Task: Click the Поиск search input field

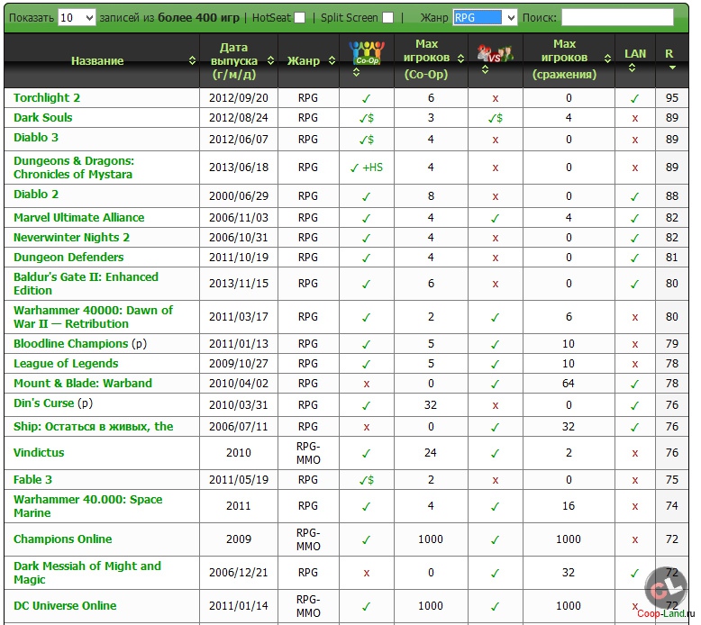Action: [x=617, y=18]
